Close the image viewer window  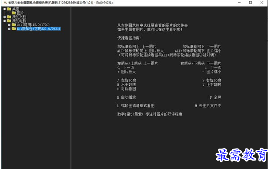262,3
